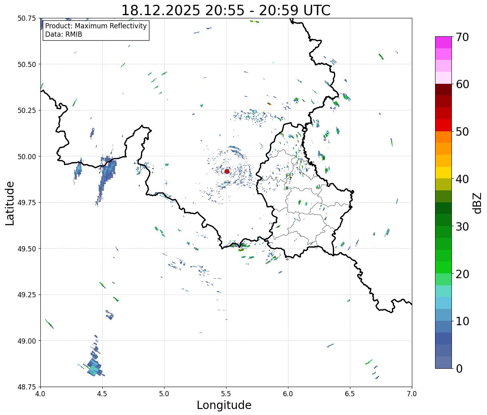
Task: Click the 30 tick on the colorbar
Action: [x=462, y=226]
